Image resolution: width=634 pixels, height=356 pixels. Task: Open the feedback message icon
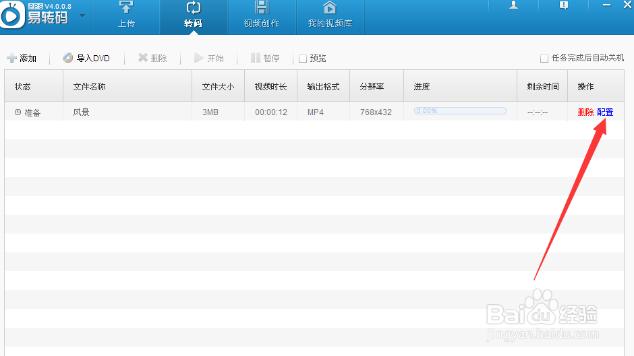564,5
